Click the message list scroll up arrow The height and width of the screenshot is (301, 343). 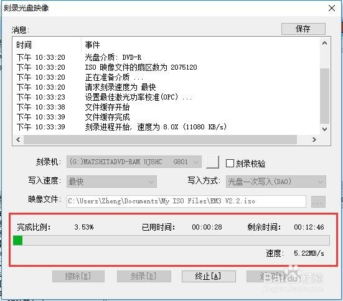[x=324, y=43]
